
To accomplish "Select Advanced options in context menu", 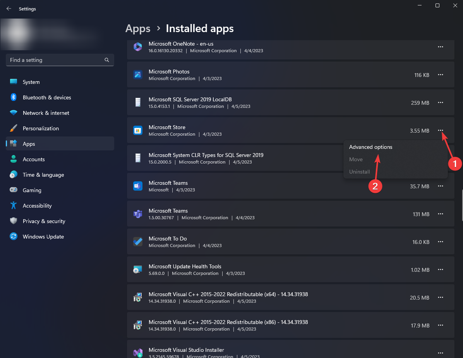I will tap(370, 147).
